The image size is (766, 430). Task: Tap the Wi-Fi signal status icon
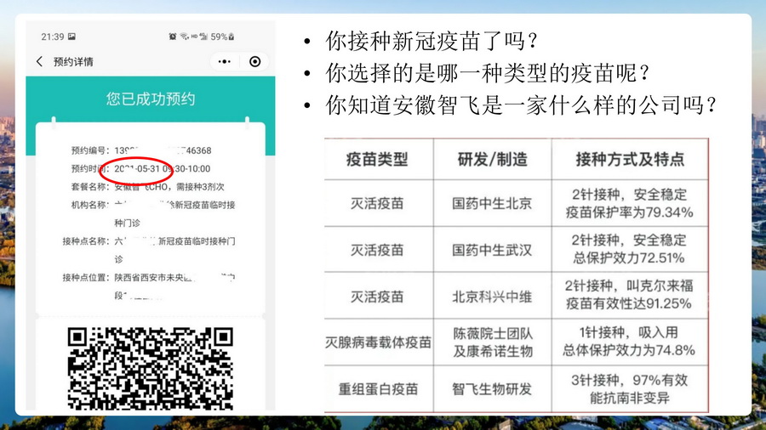184,37
